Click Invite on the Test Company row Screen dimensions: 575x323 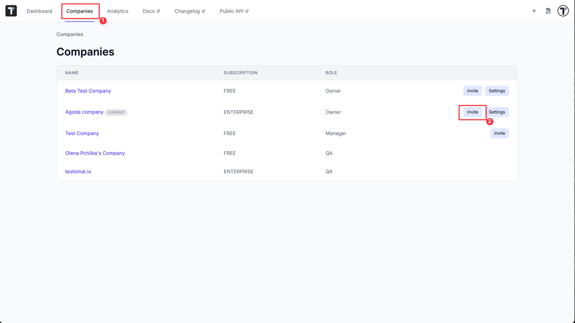point(500,133)
